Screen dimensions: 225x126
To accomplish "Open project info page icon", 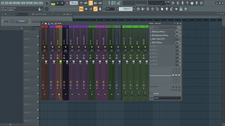I will pos(162,9).
